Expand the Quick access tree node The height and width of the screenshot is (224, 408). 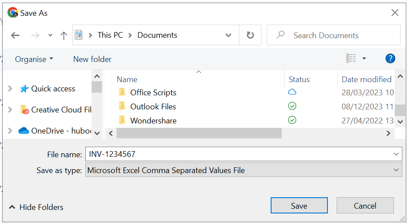[10, 89]
